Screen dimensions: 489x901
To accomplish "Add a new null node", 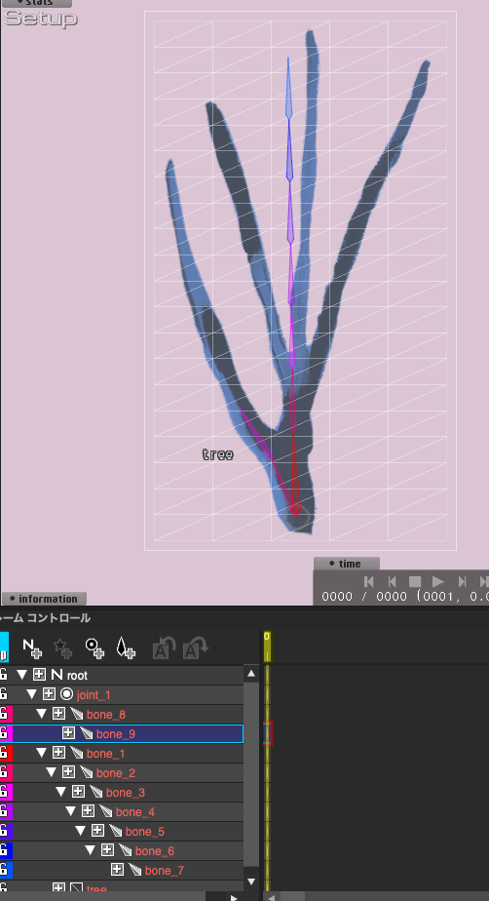I will click(32, 648).
